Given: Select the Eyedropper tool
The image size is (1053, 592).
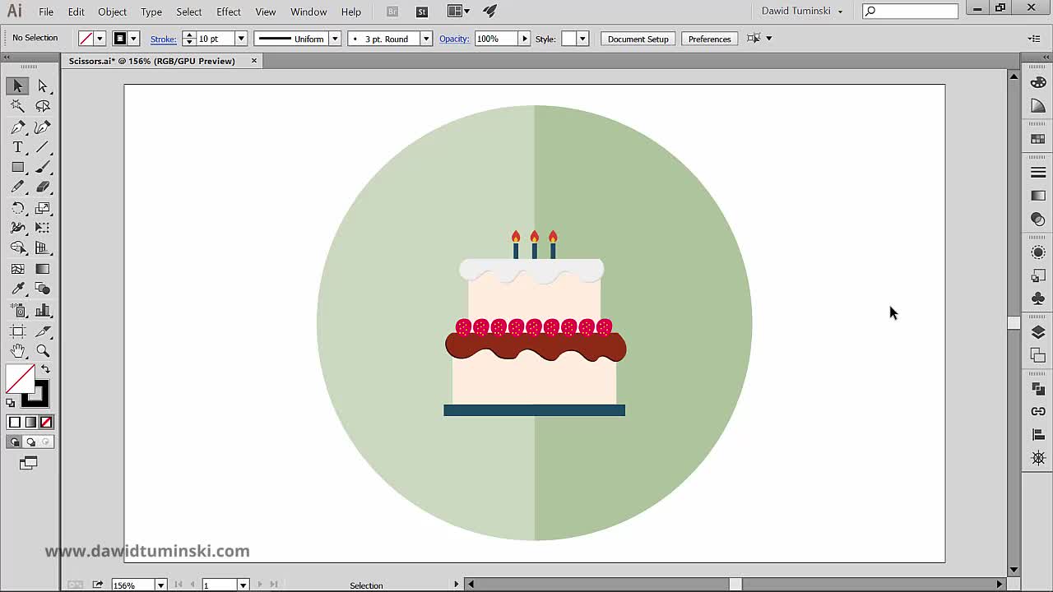Looking at the screenshot, I should 17,289.
